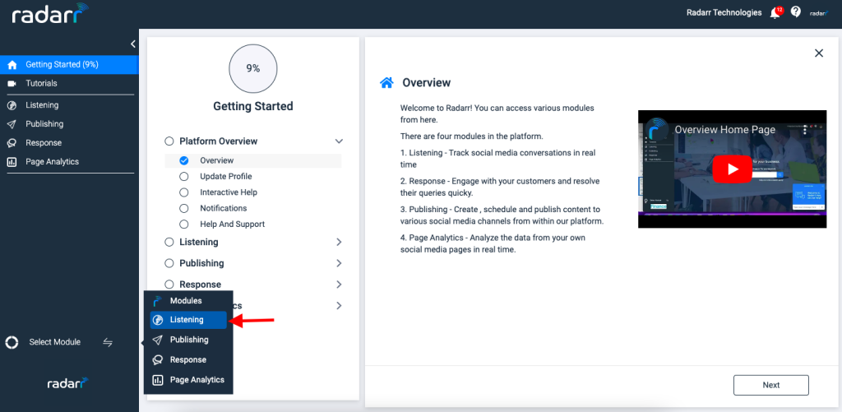Viewport: 842px width, 412px height.
Task: Open the Update Profile step label
Action: pyautogui.click(x=226, y=177)
